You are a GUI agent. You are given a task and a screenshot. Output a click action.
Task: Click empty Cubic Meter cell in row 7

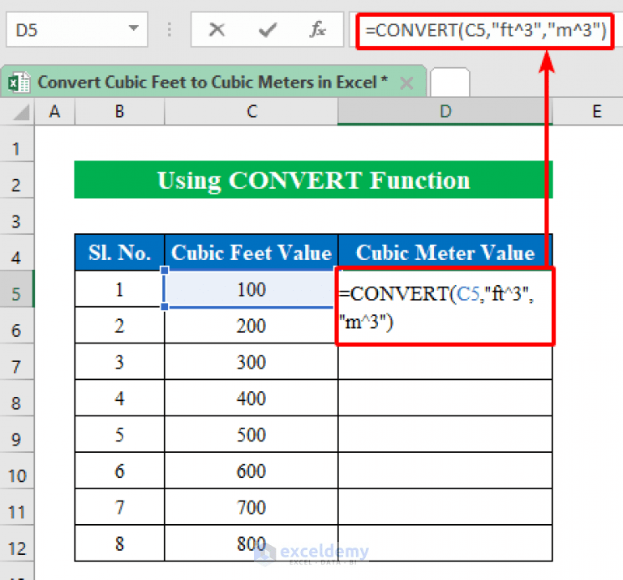pos(445,363)
